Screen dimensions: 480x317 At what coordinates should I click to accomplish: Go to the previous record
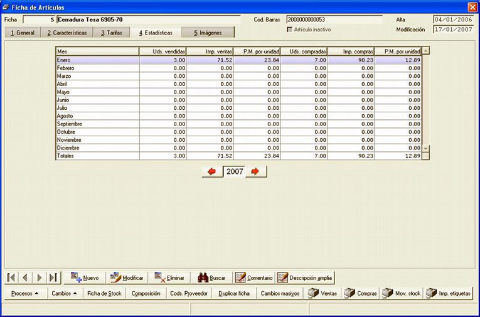(25, 278)
